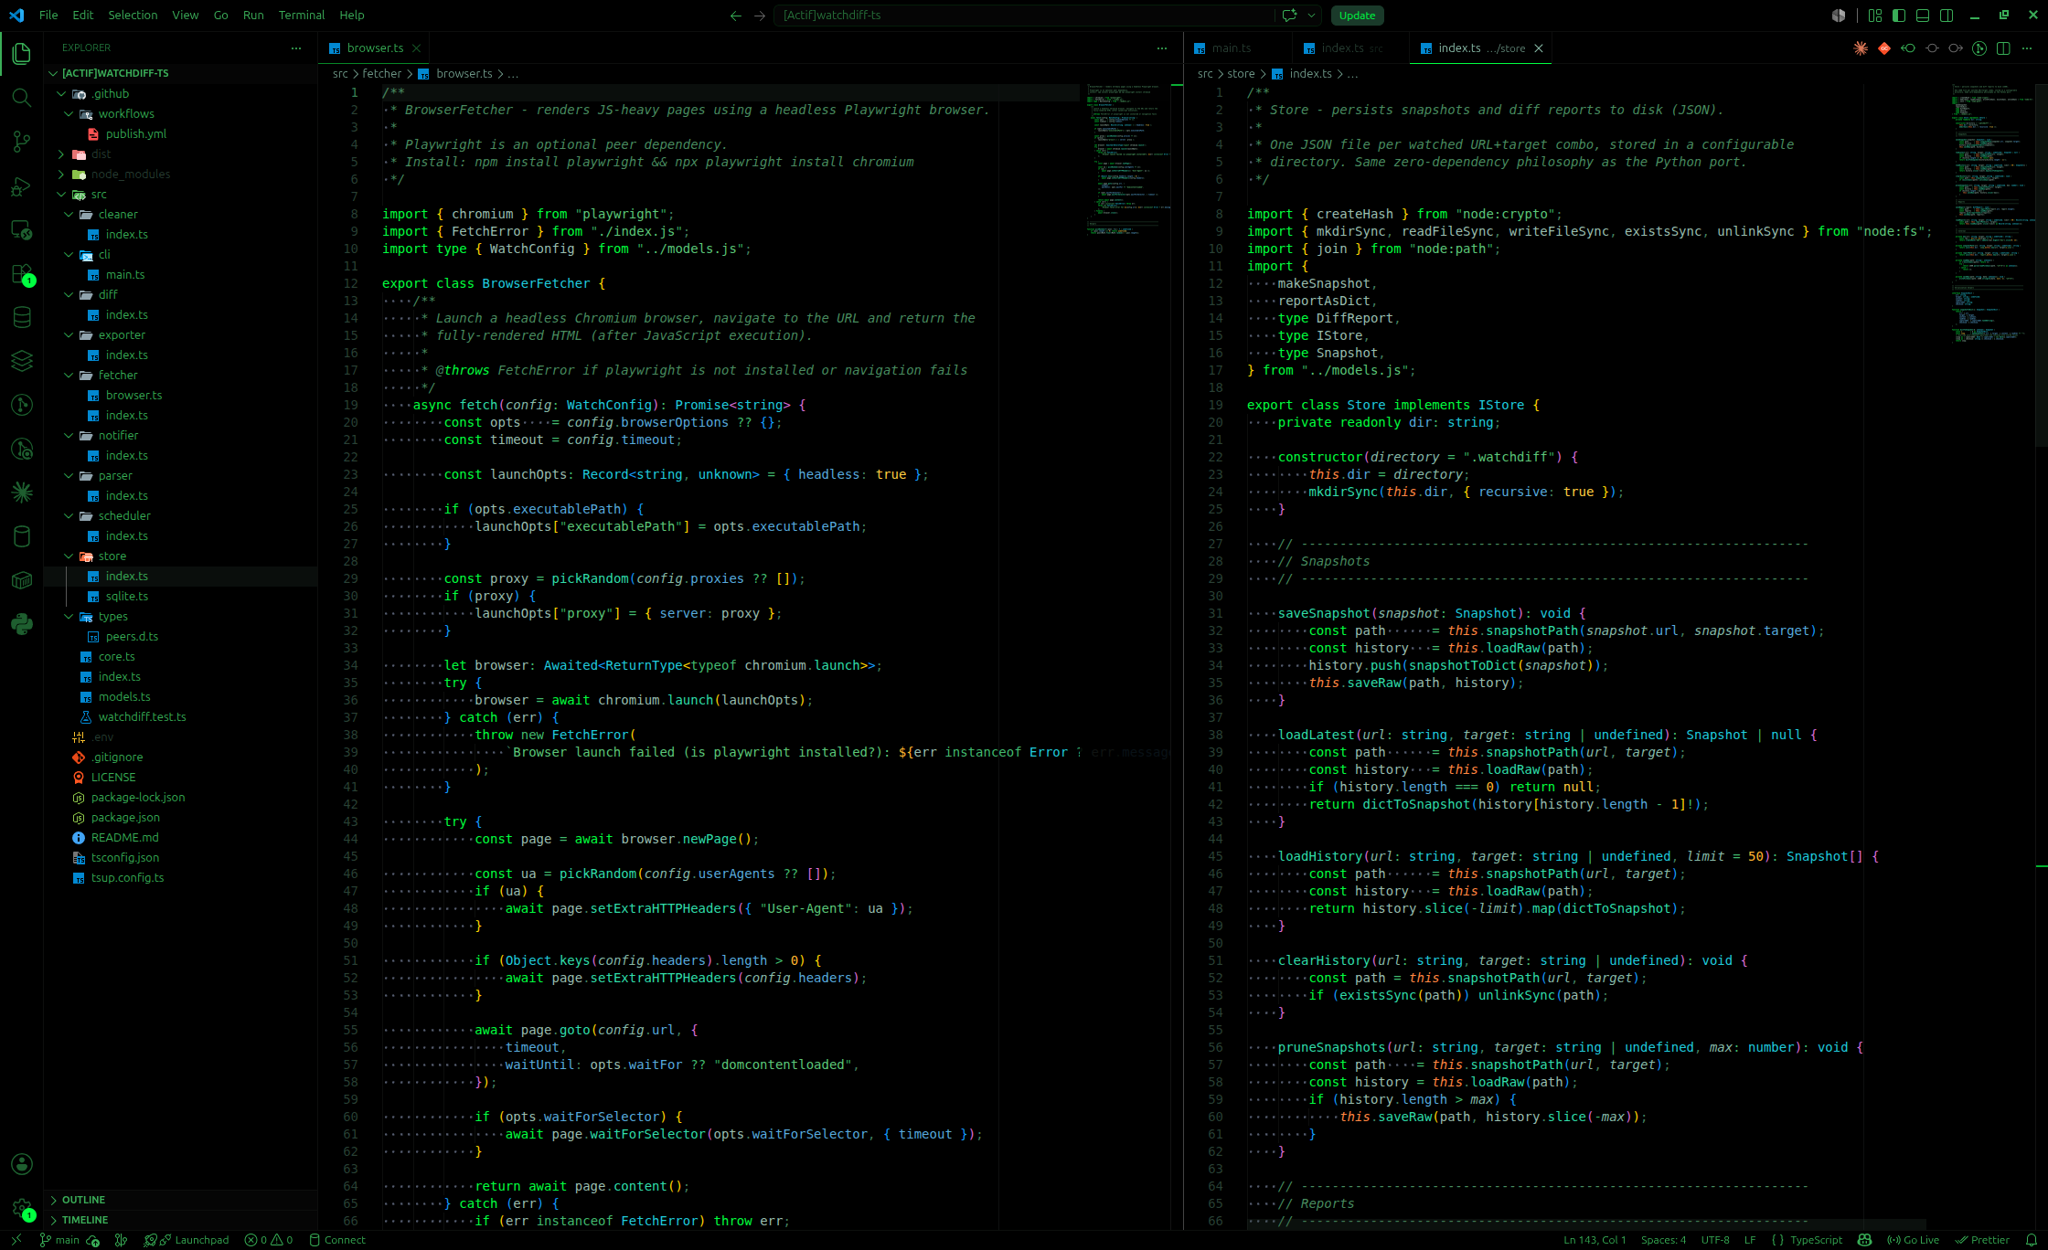
Task: Toggle the Secondary Side Bar visibility
Action: click(x=1947, y=16)
